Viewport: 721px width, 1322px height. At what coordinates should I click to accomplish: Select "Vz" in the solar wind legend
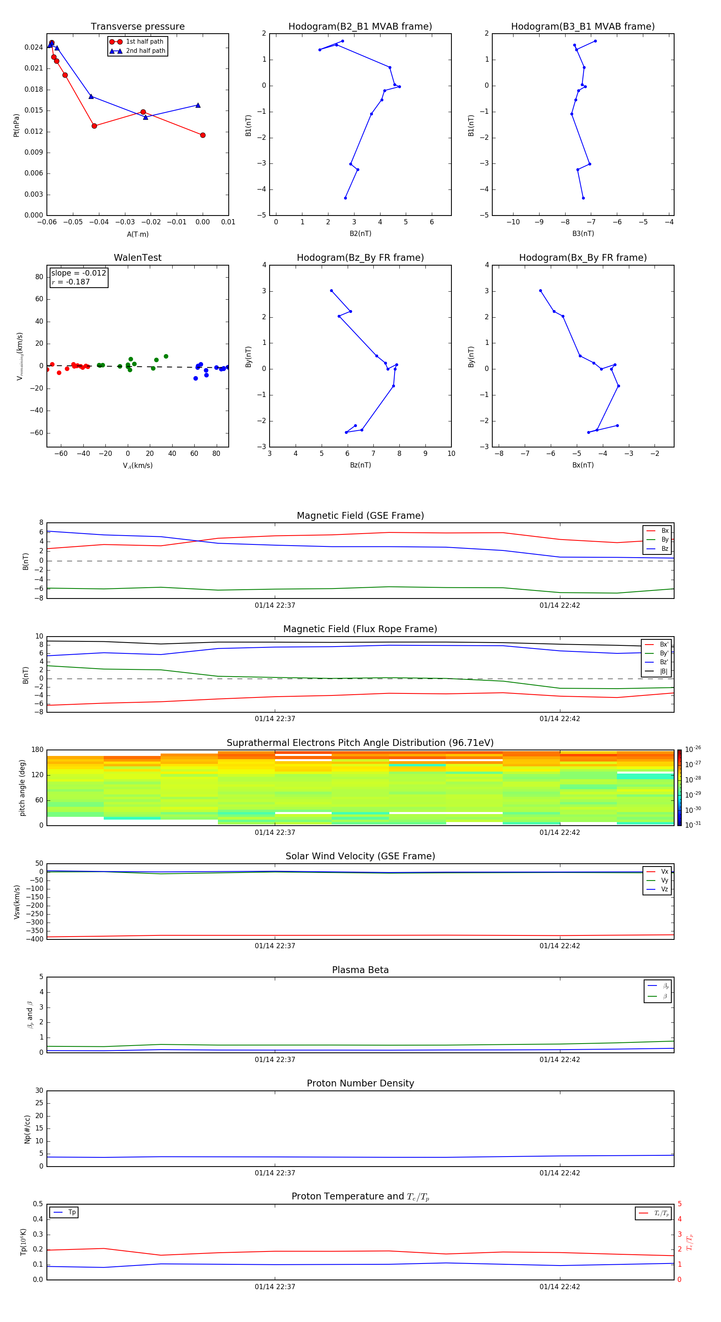coord(657,889)
